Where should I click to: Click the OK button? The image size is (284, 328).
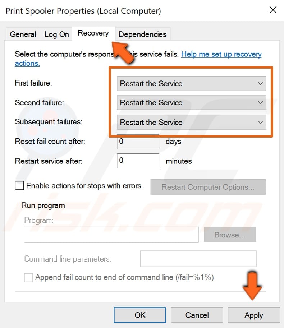[140, 315]
